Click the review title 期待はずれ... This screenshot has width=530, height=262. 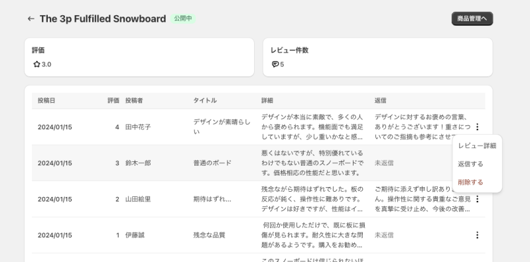[212, 199]
